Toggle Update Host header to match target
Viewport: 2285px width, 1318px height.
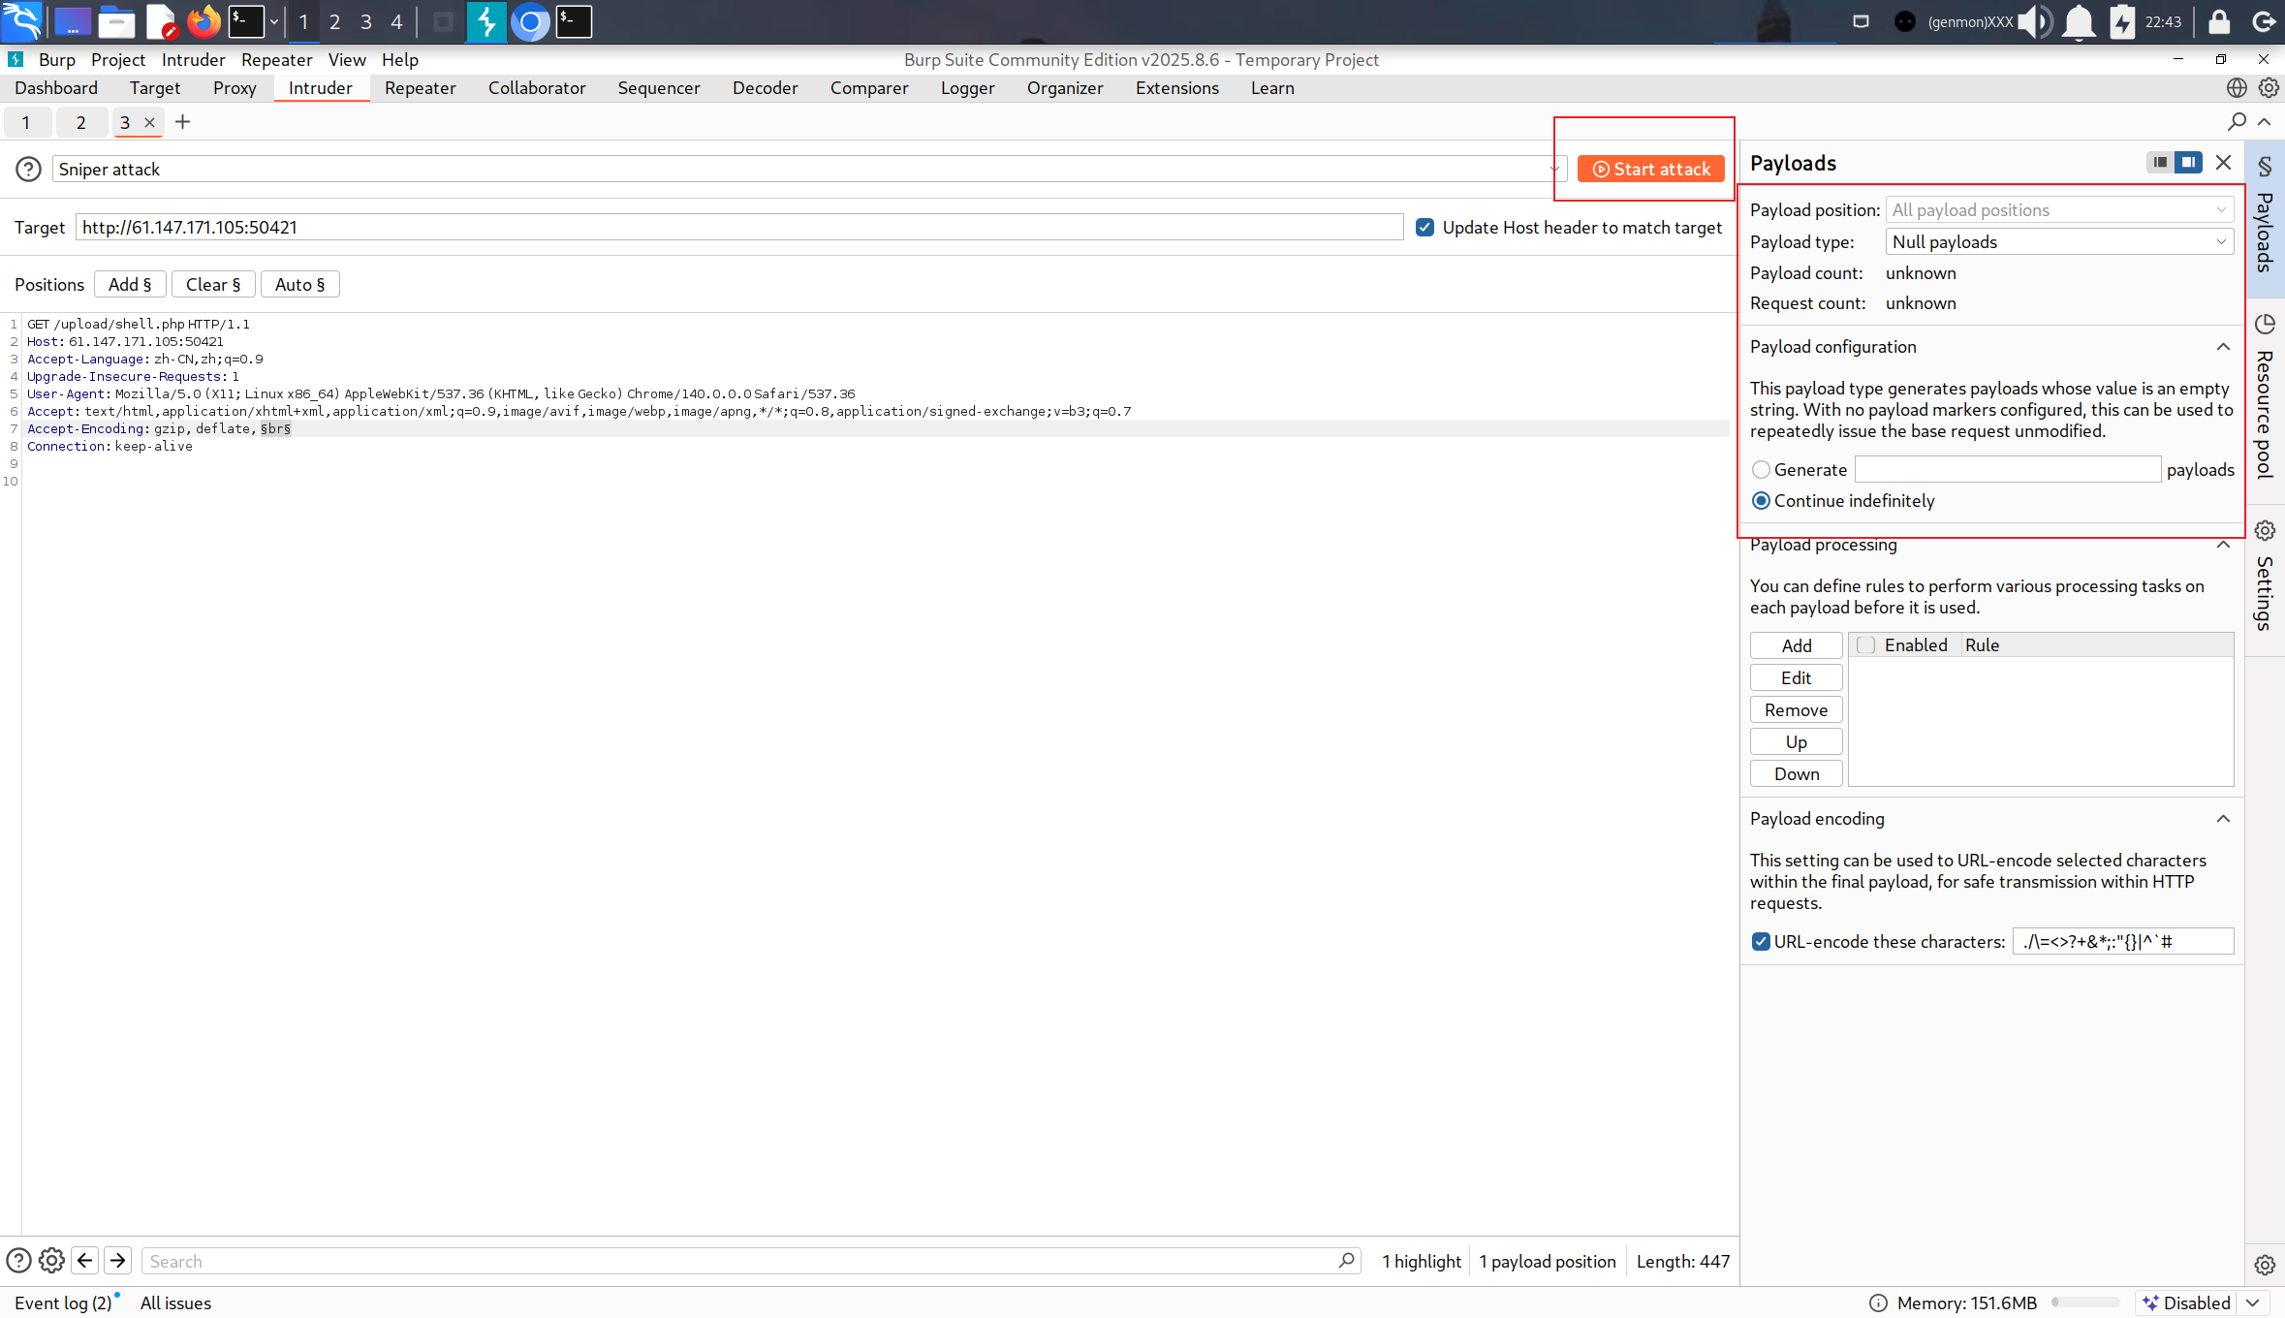click(x=1424, y=228)
